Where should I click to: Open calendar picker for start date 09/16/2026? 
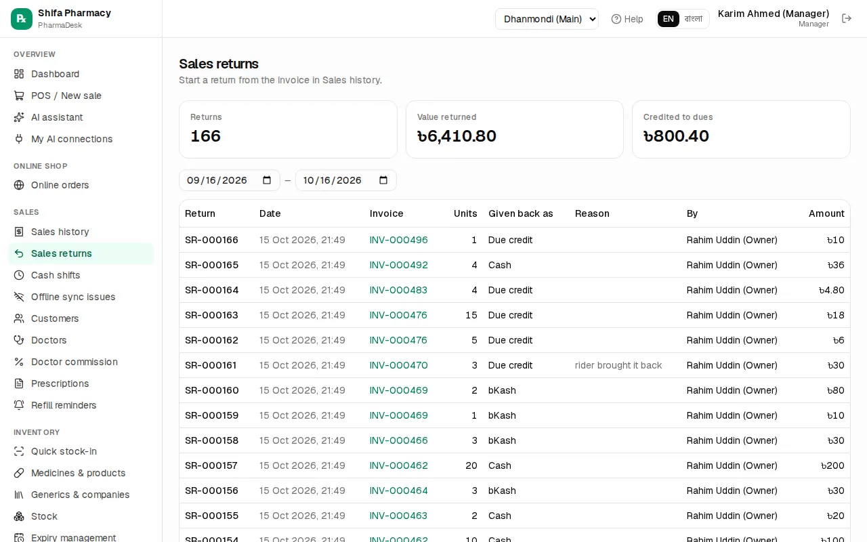pos(267,180)
